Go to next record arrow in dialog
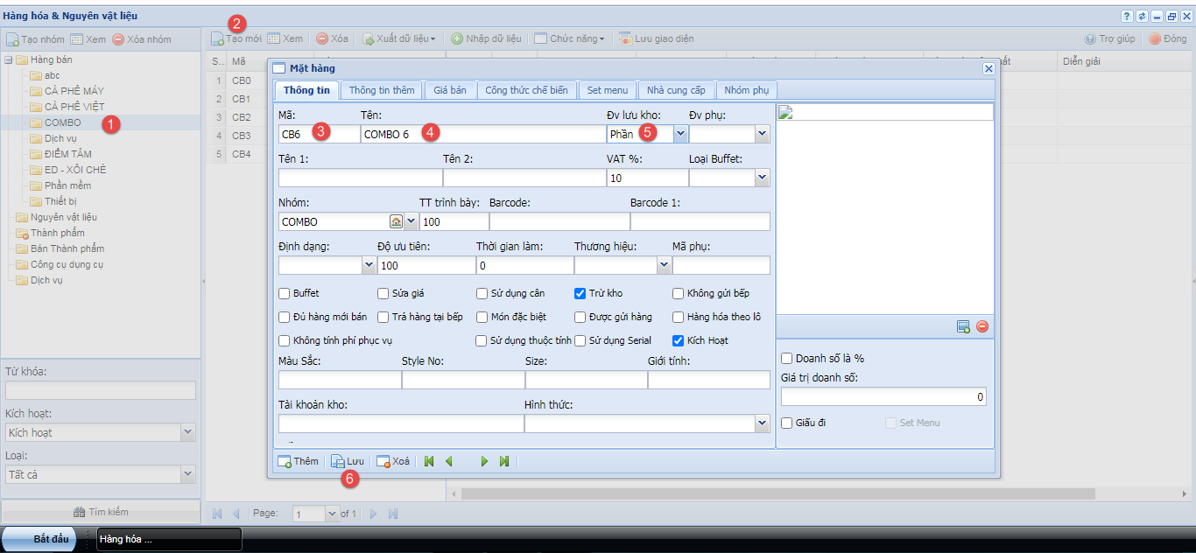The height and width of the screenshot is (553, 1196). (484, 461)
